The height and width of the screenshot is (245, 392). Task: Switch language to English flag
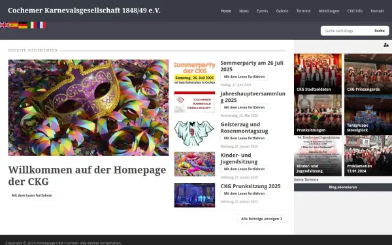(x=5, y=25)
